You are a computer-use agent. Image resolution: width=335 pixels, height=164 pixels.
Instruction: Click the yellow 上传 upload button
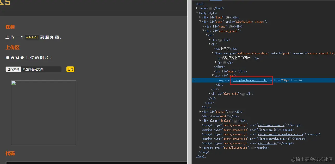point(70,69)
